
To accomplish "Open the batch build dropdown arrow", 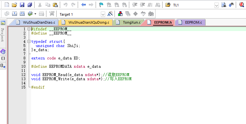I will 35,14.
